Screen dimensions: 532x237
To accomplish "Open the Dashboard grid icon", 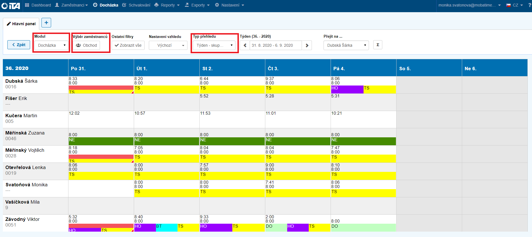I will point(27,5).
